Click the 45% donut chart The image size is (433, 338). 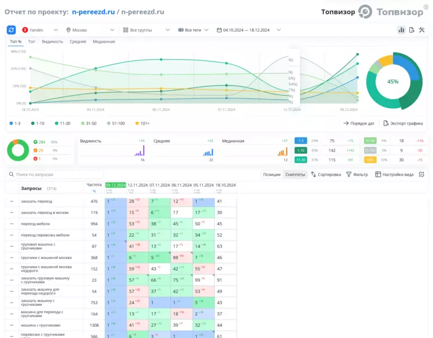click(x=394, y=81)
